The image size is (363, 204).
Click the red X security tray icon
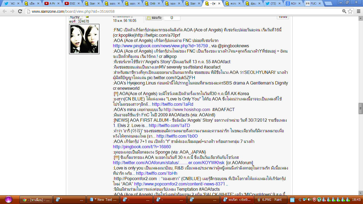[x=314, y=200]
